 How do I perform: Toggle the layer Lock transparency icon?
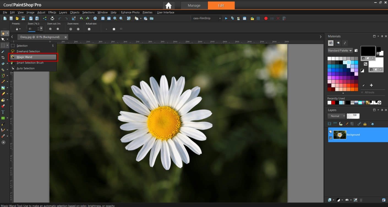pyautogui.click(x=365, y=124)
